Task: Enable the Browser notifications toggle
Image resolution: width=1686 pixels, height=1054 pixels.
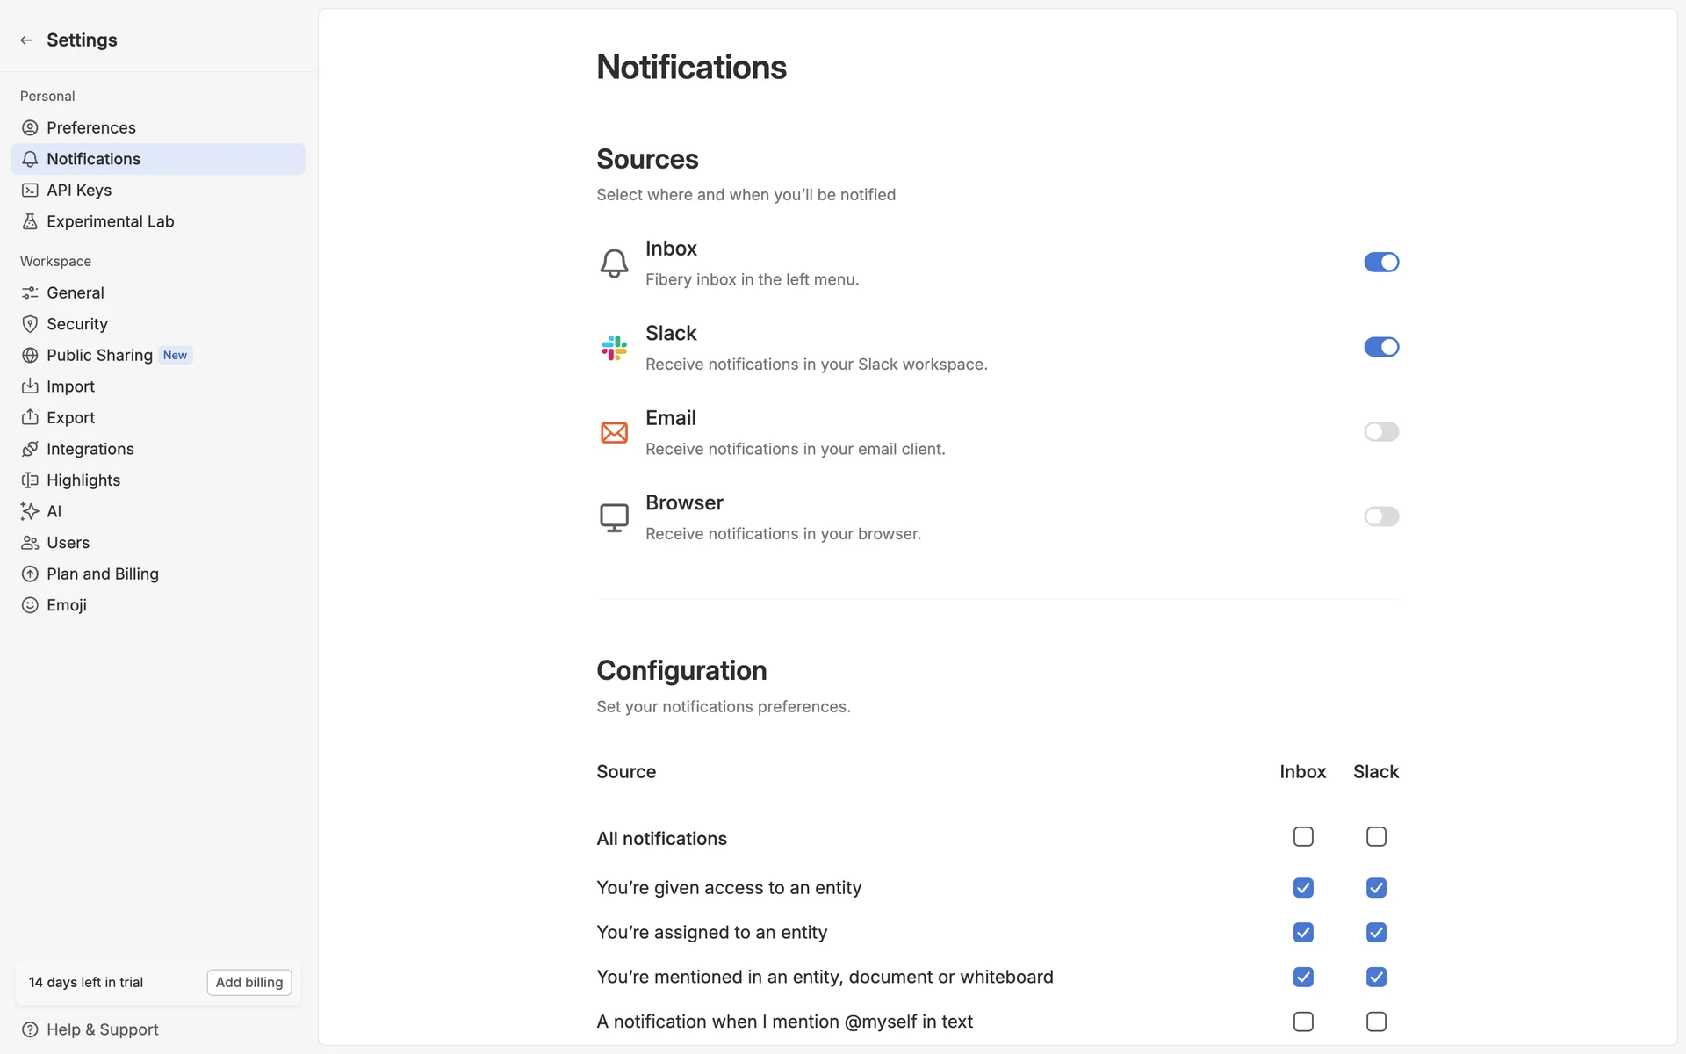Action: click(1380, 517)
